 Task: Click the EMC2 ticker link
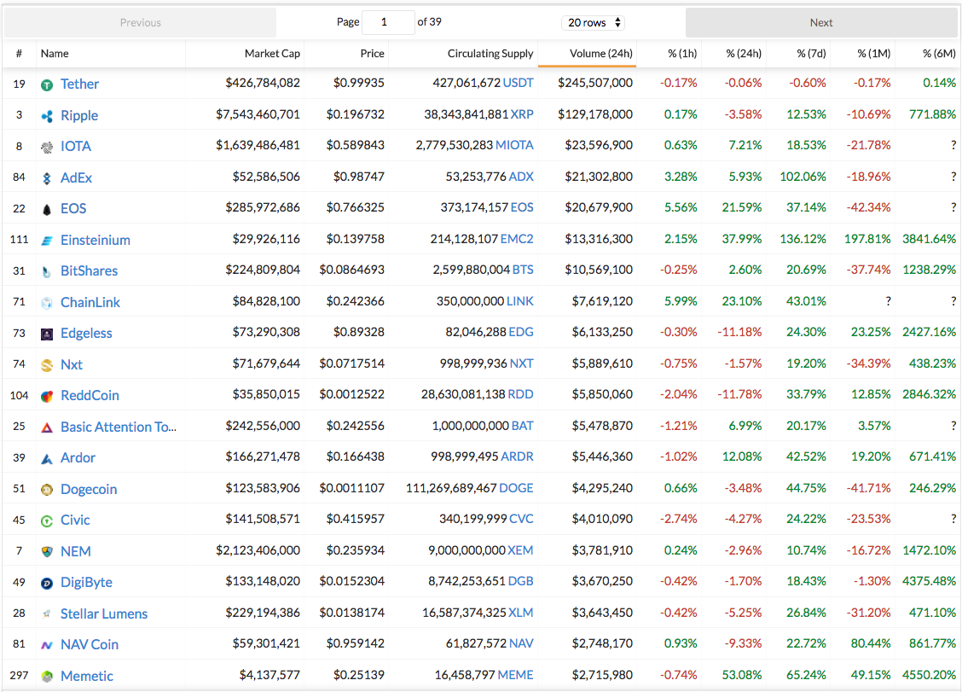point(517,239)
